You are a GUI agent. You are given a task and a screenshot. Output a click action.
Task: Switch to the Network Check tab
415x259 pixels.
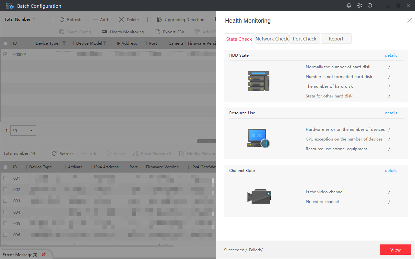point(272,39)
